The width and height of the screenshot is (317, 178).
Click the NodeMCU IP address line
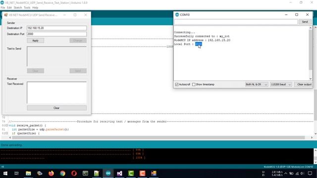click(x=202, y=40)
